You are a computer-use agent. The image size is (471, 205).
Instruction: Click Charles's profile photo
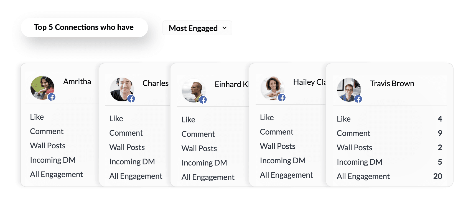coord(122,89)
